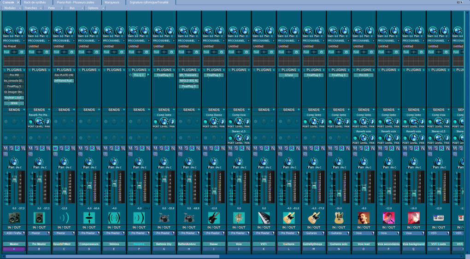Add a plugin with Master strip's plus icon
470x259 pixels.
pos(24,70)
